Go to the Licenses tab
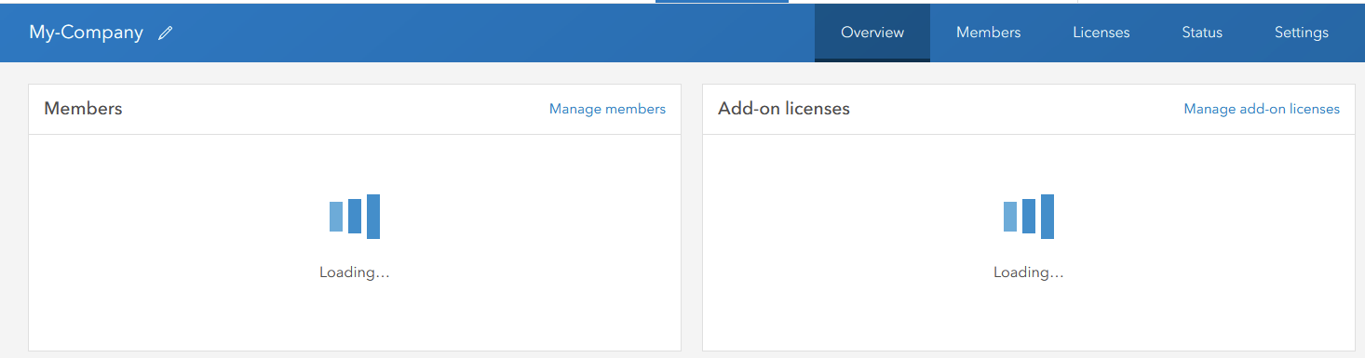The height and width of the screenshot is (358, 1365). click(1101, 33)
